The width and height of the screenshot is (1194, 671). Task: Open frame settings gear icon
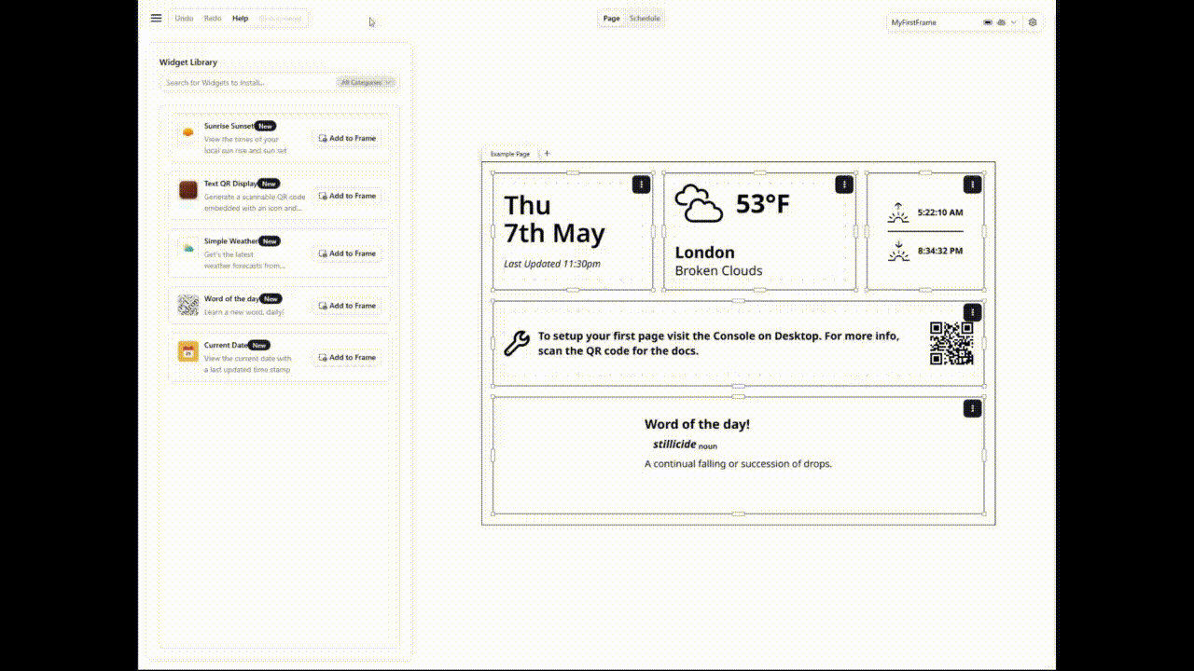tap(1033, 22)
